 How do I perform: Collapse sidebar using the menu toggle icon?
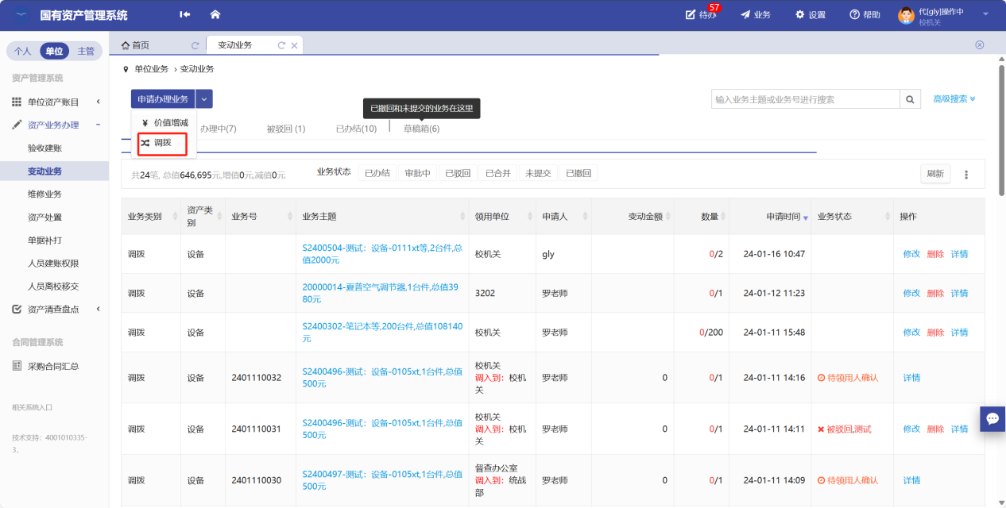click(x=185, y=15)
